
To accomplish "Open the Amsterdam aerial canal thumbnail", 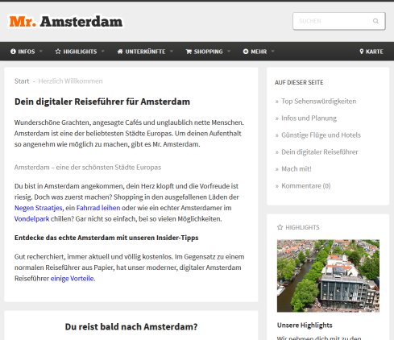I will [328, 276].
